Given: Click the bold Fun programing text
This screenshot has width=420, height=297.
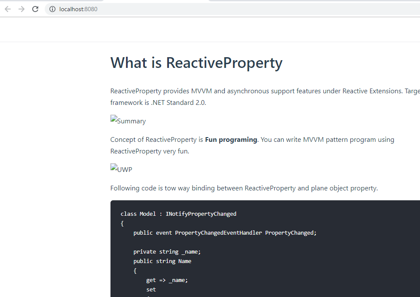Looking at the screenshot, I should click(231, 140).
